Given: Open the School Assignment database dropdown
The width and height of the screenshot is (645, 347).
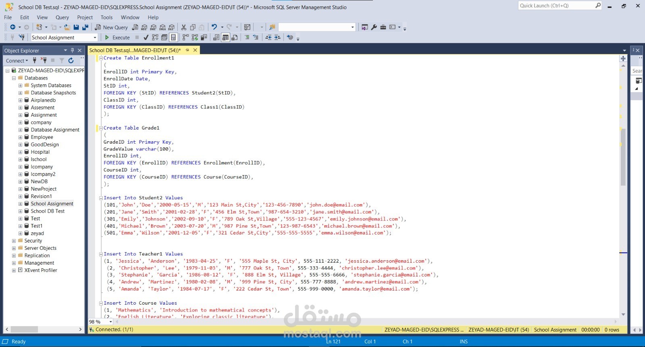Looking at the screenshot, I should click(x=95, y=38).
